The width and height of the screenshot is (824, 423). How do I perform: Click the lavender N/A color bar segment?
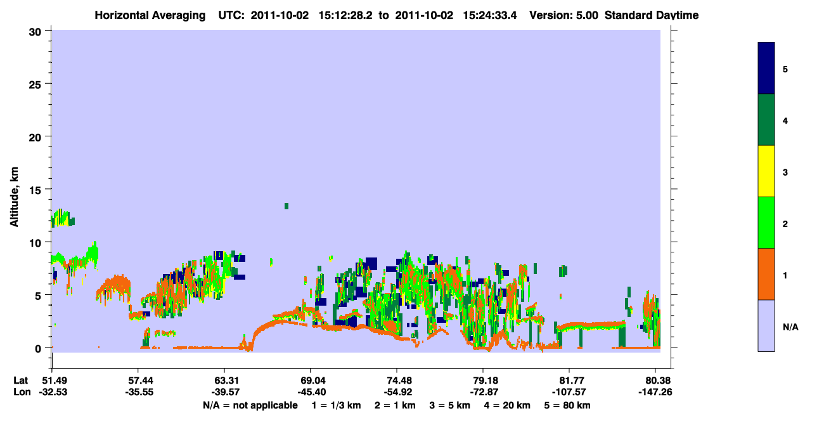tap(766, 325)
